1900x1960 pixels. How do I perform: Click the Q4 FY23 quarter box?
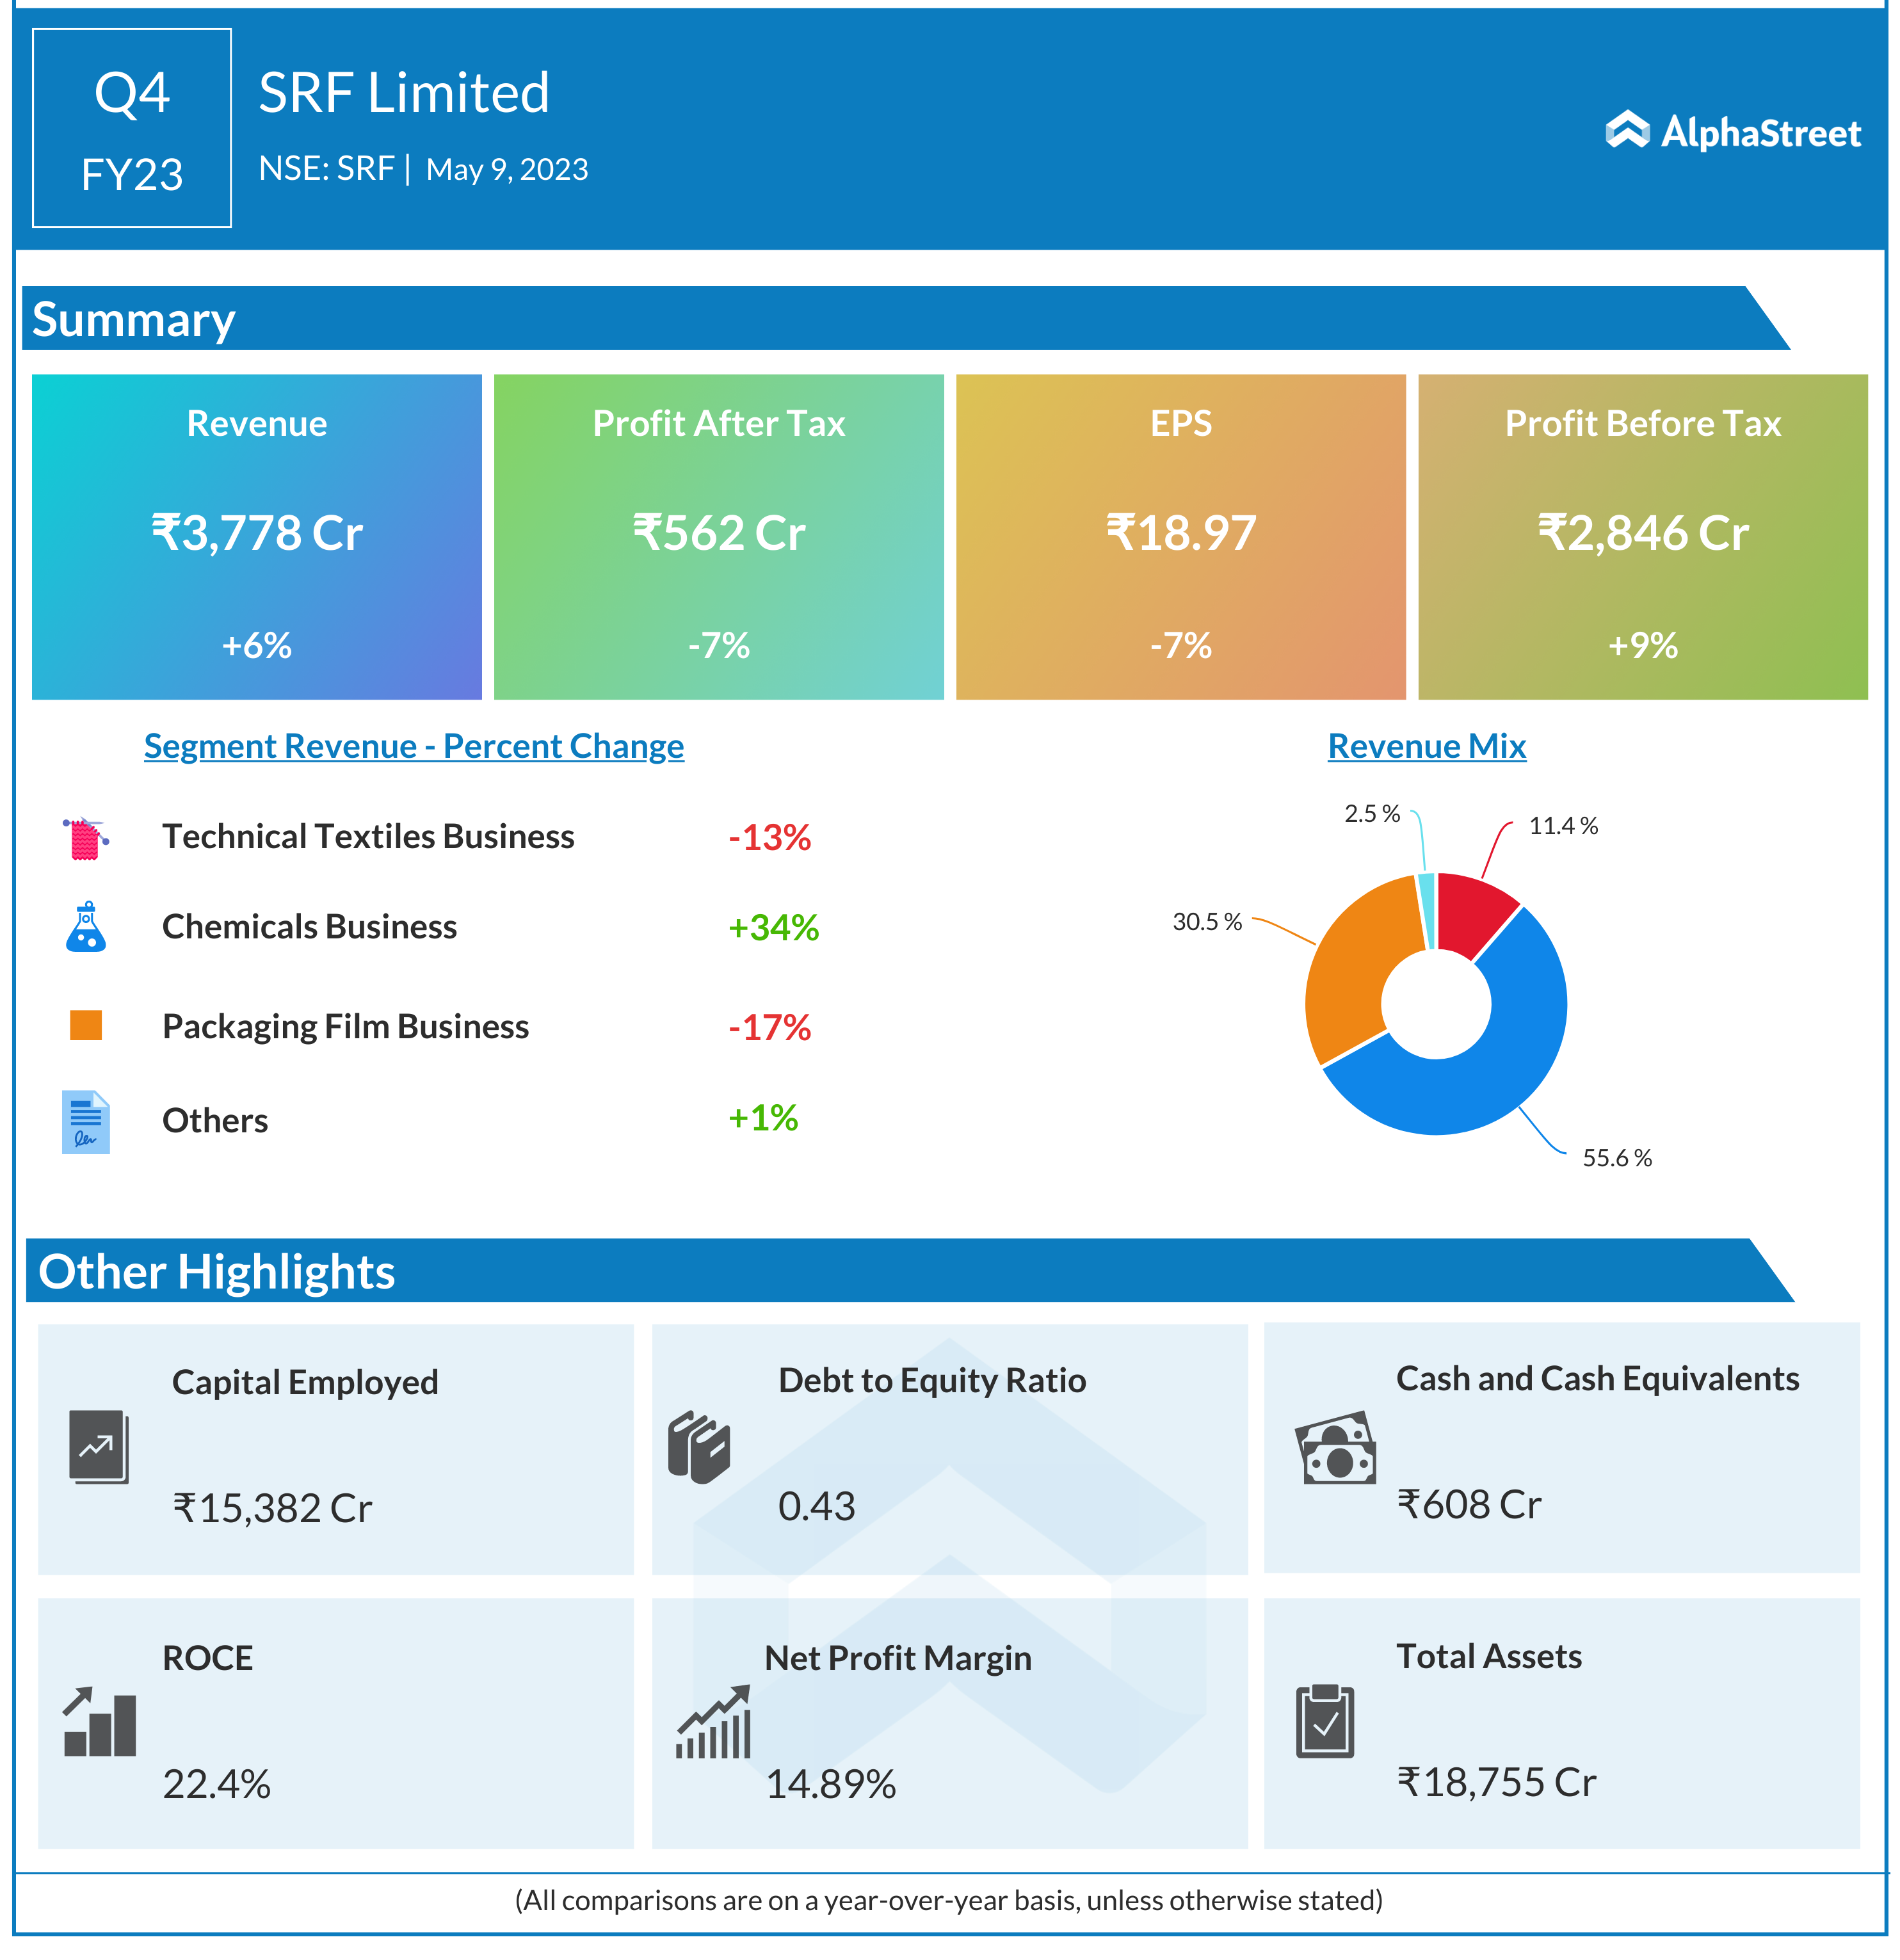tap(132, 128)
